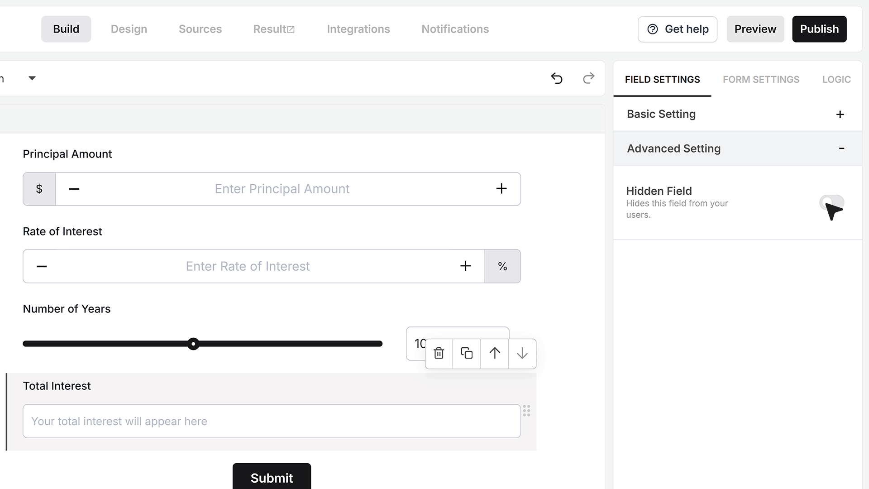Click the Number of Years value box
Viewport: 869px width, 489px height.
pos(458,344)
